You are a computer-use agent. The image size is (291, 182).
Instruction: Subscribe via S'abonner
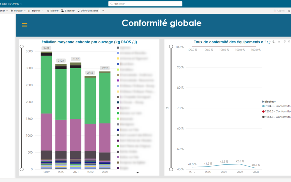68,11
